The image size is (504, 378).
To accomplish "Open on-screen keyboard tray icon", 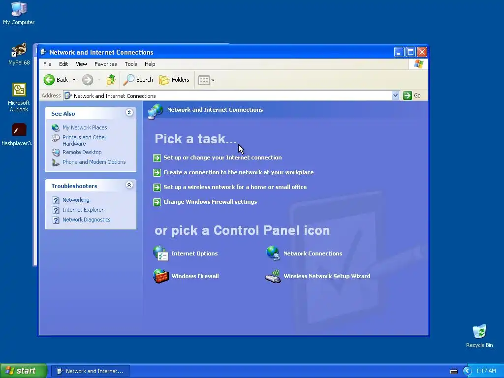I will point(453,371).
